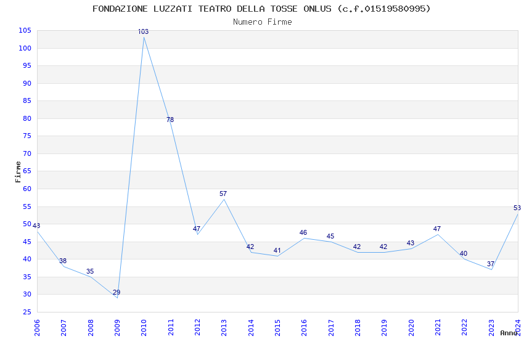Click the y-axis tick label 65
The image size is (524, 339).
pos(27,171)
